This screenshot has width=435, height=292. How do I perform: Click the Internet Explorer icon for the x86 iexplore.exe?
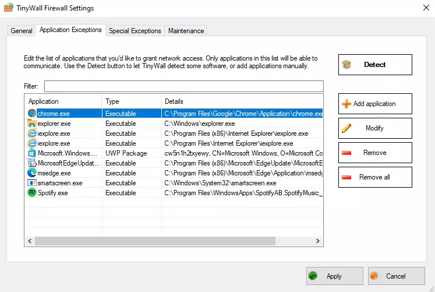[x=32, y=133]
